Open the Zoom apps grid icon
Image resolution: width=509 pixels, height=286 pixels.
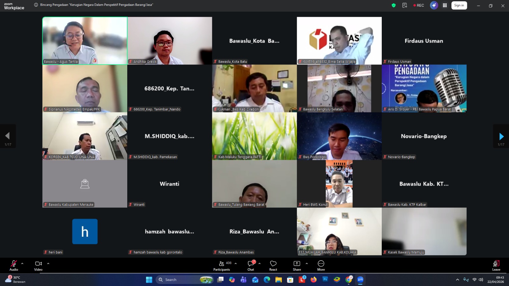tap(445, 5)
